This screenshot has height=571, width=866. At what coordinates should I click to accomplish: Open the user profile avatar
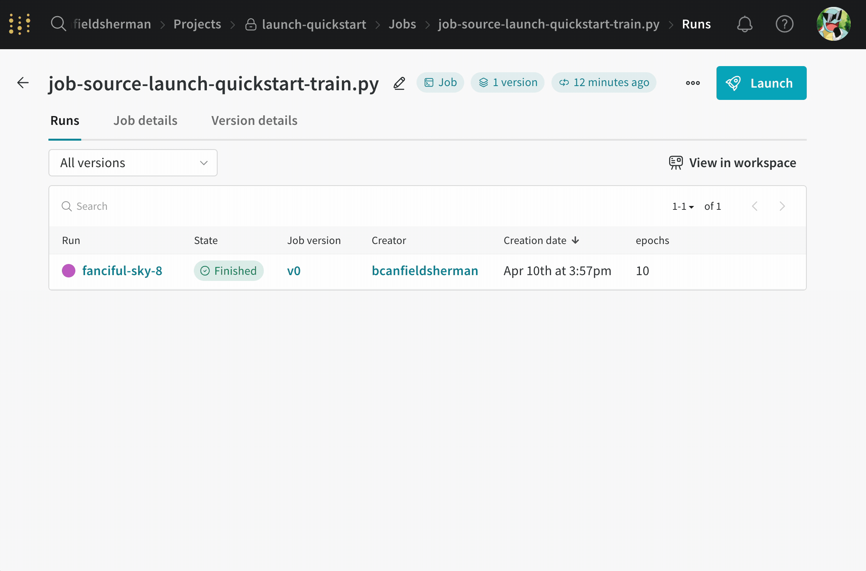[x=833, y=24]
